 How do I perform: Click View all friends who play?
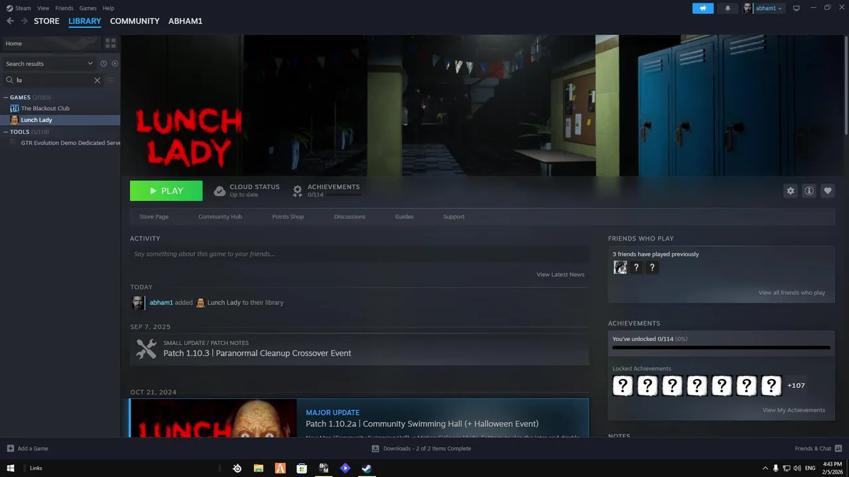coord(791,293)
